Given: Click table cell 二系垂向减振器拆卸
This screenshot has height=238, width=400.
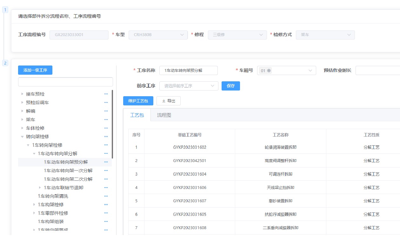Looking at the screenshot, I should coord(281,228).
